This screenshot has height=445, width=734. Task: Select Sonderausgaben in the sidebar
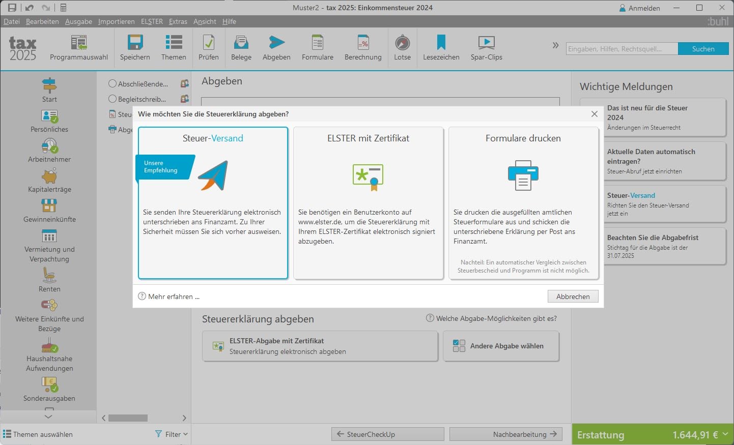tap(49, 390)
